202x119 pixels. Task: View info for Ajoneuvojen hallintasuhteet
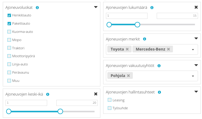tap(159, 92)
